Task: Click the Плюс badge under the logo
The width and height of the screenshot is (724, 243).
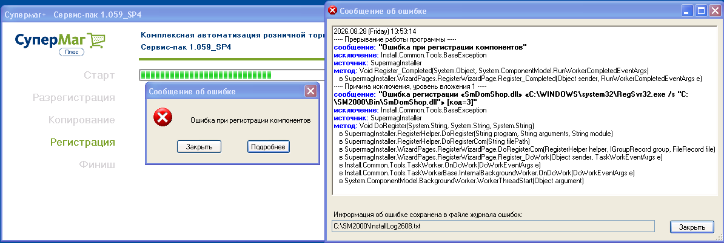Action: tap(72, 52)
